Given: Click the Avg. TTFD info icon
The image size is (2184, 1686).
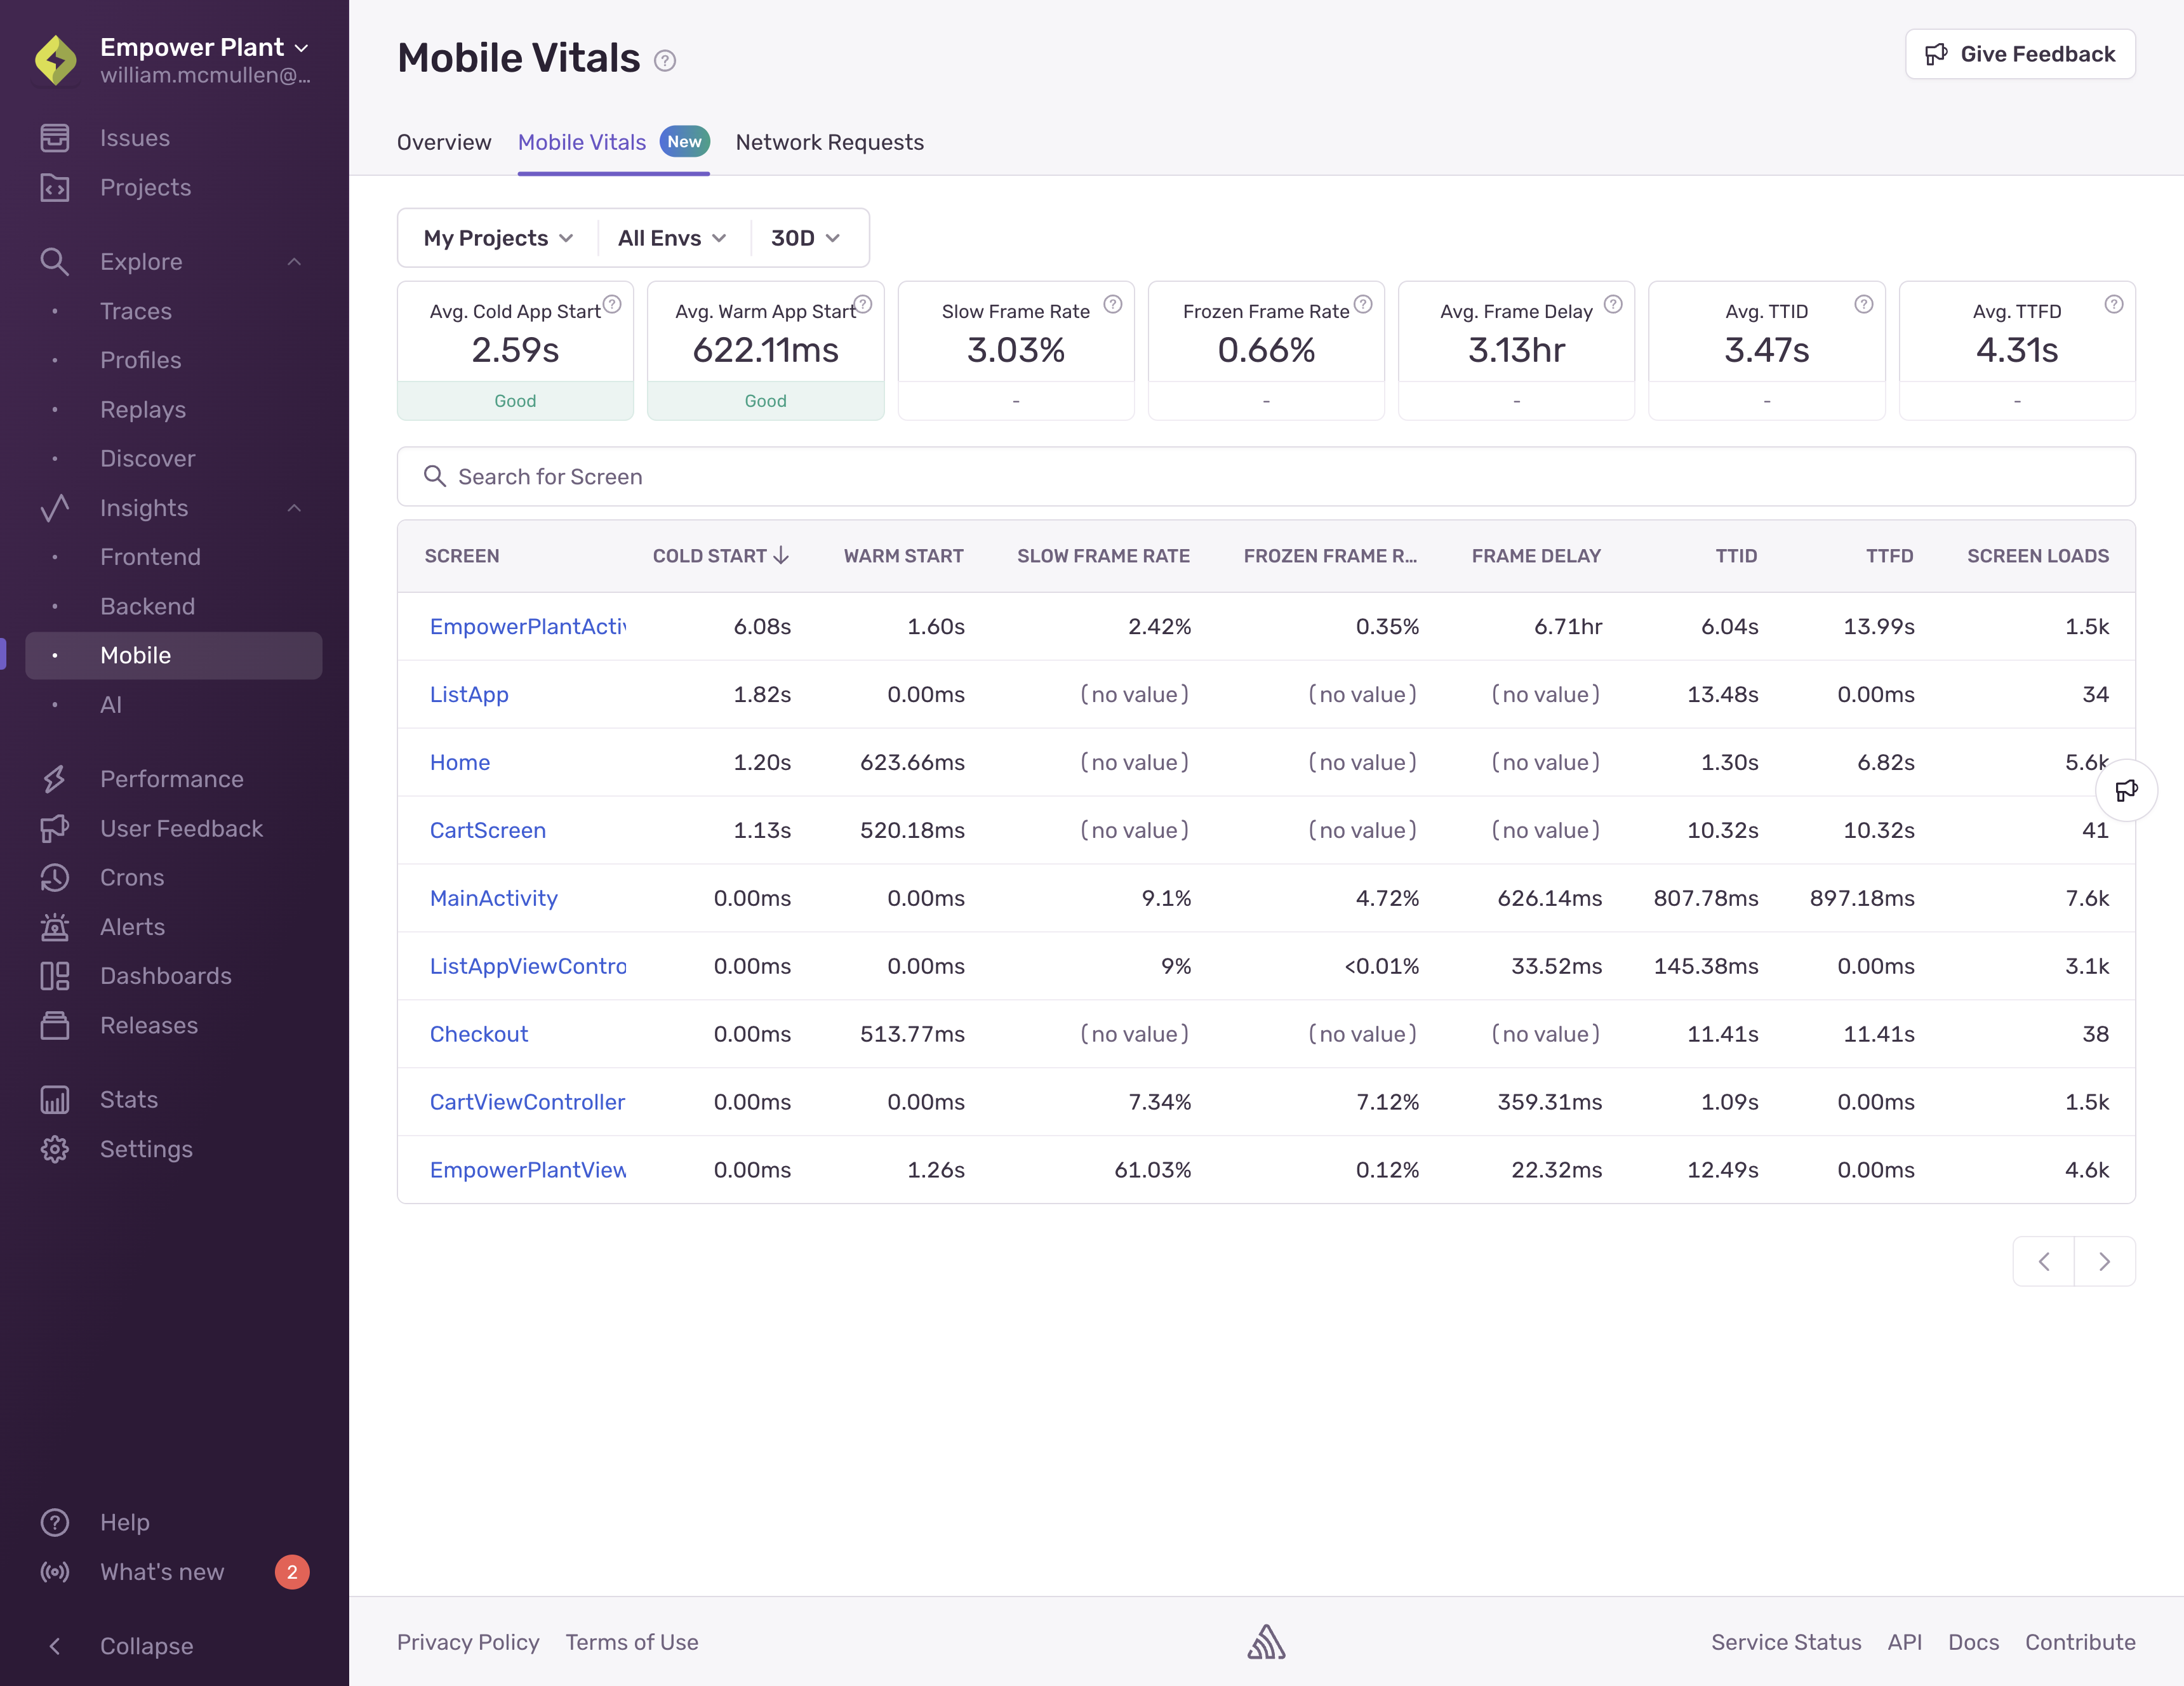Looking at the screenshot, I should tap(2114, 304).
